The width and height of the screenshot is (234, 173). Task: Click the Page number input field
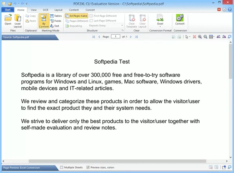click(115, 37)
